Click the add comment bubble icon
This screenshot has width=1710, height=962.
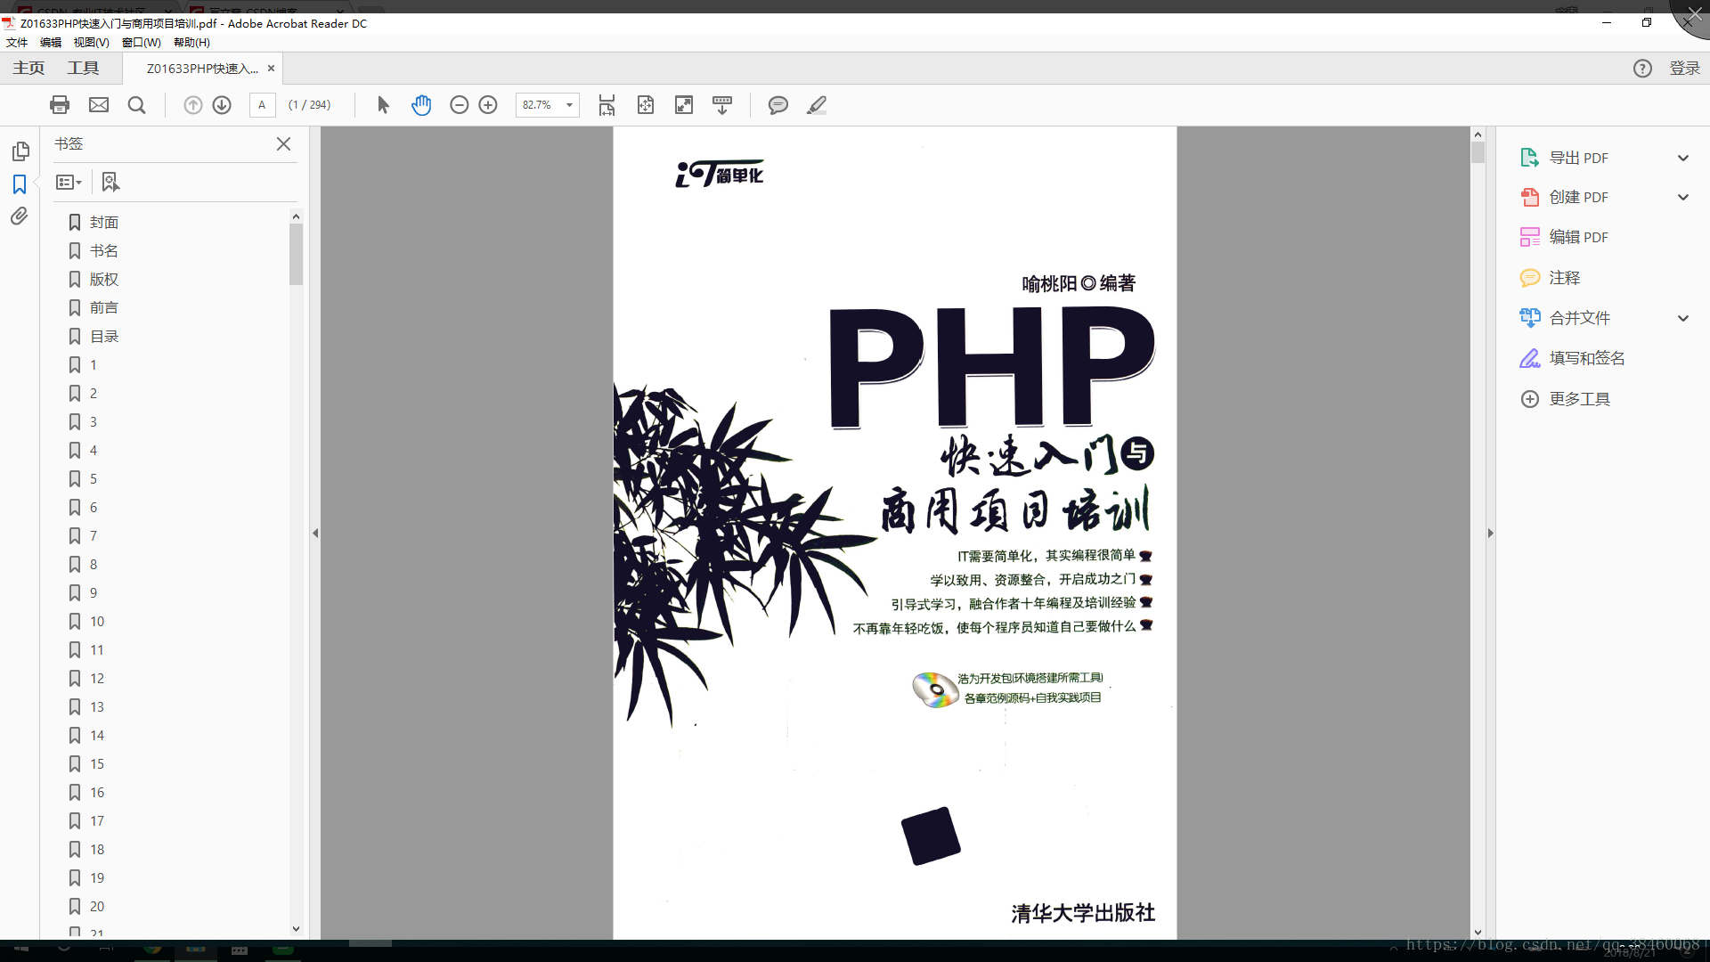point(778,105)
